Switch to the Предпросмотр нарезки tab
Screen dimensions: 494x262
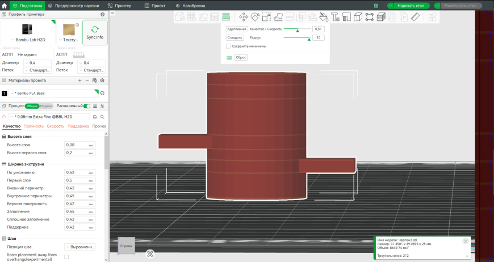click(x=73, y=6)
